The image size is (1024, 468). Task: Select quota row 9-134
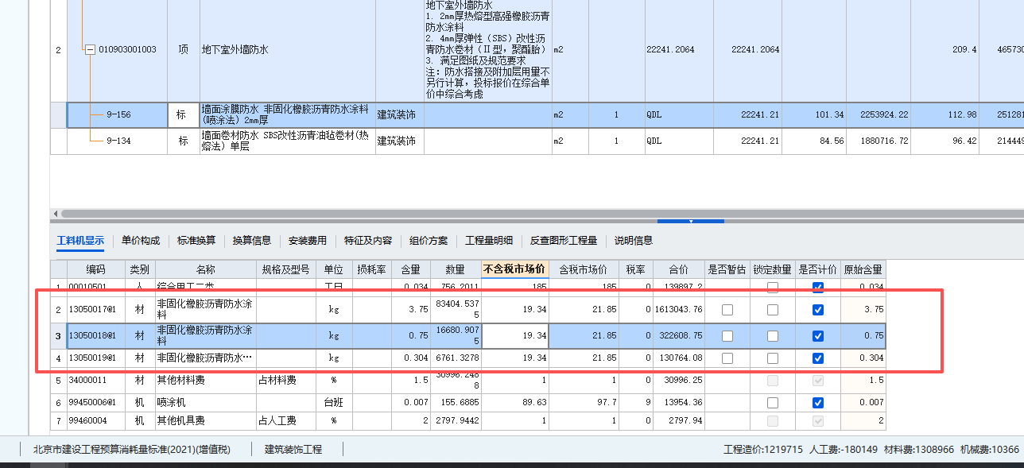118,141
